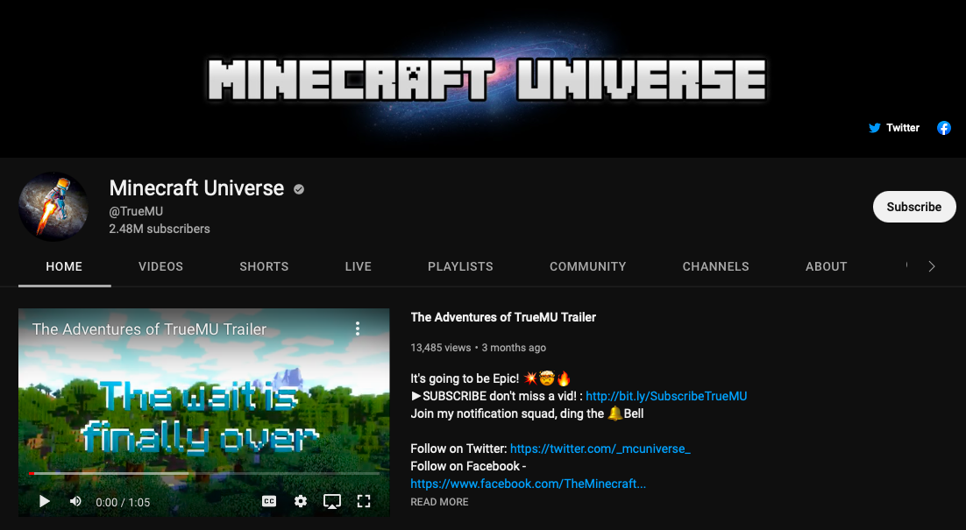Click the AirPlay icon in the player

point(332,502)
